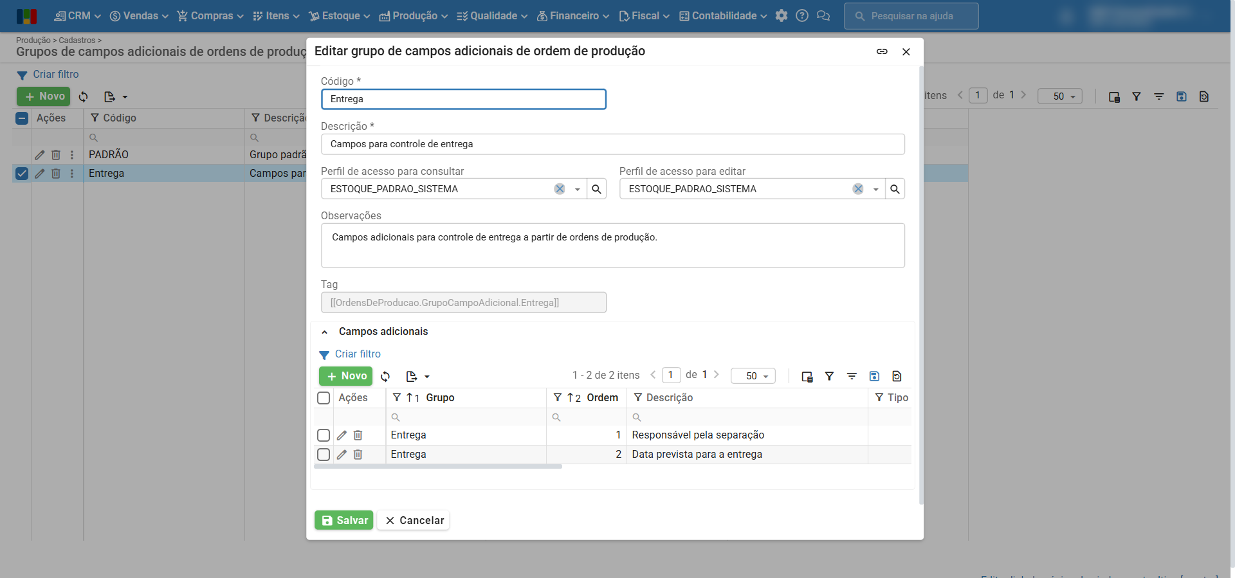This screenshot has height=578, width=1235.
Task: Delete the Data prevista para a entrega row
Action: tap(358, 455)
